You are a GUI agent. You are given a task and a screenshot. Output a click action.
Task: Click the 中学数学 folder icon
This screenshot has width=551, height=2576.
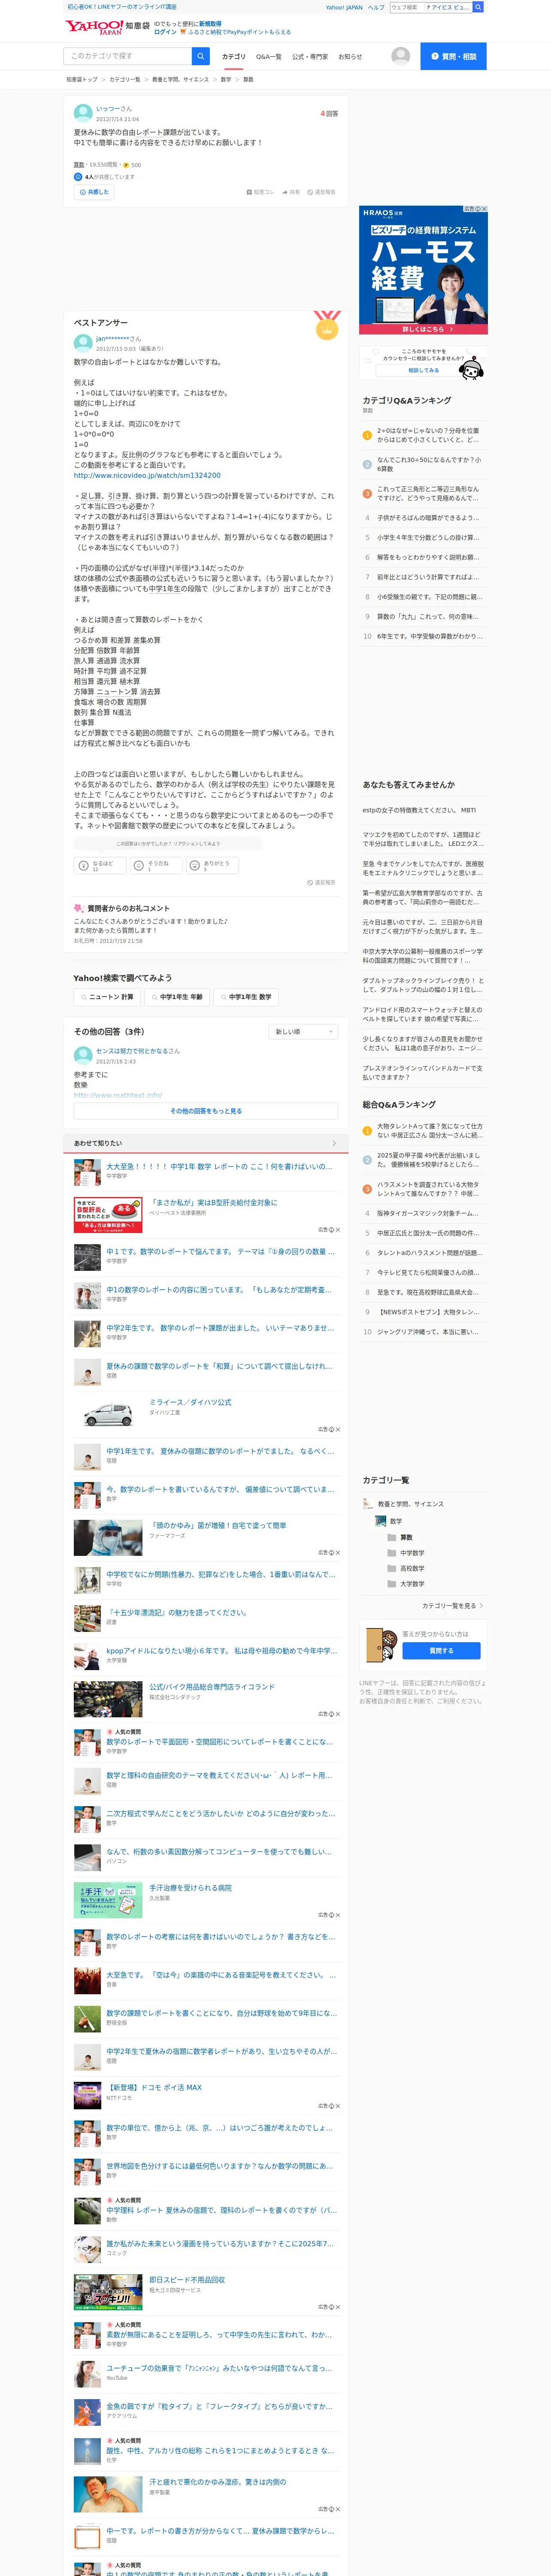tap(392, 1553)
